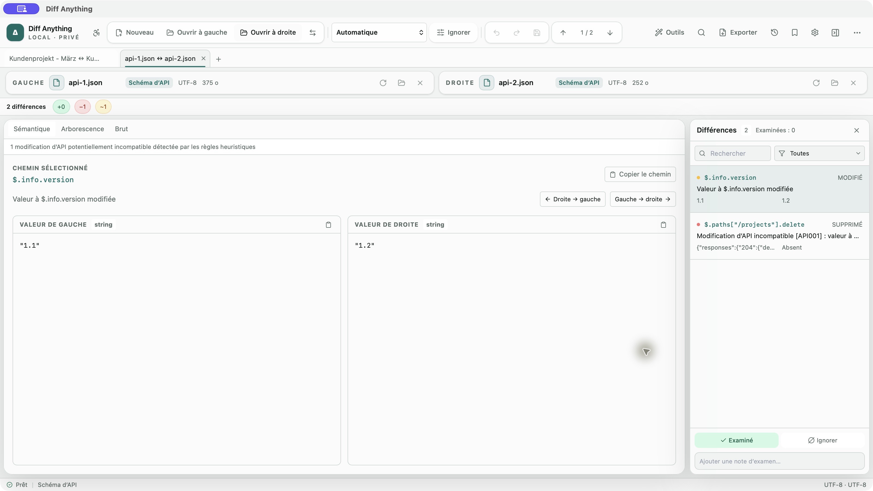Click the undo arrow icon

[497, 32]
